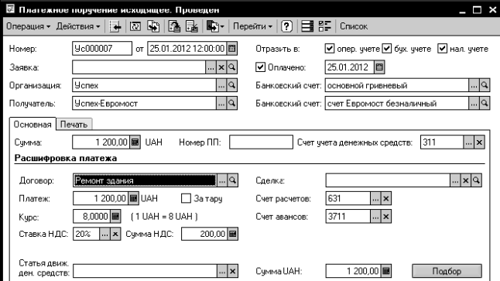The width and height of the screenshot is (500, 281).
Task: Open the Операция menu
Action: click(x=28, y=26)
